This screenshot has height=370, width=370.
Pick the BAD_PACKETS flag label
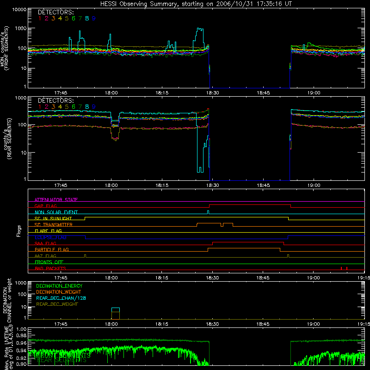point(50,268)
